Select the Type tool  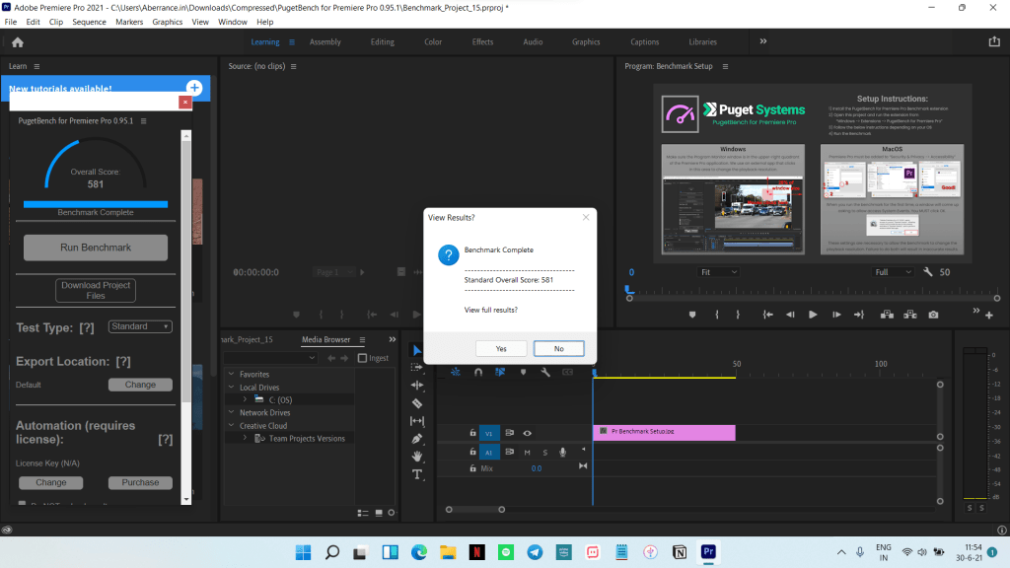[417, 474]
